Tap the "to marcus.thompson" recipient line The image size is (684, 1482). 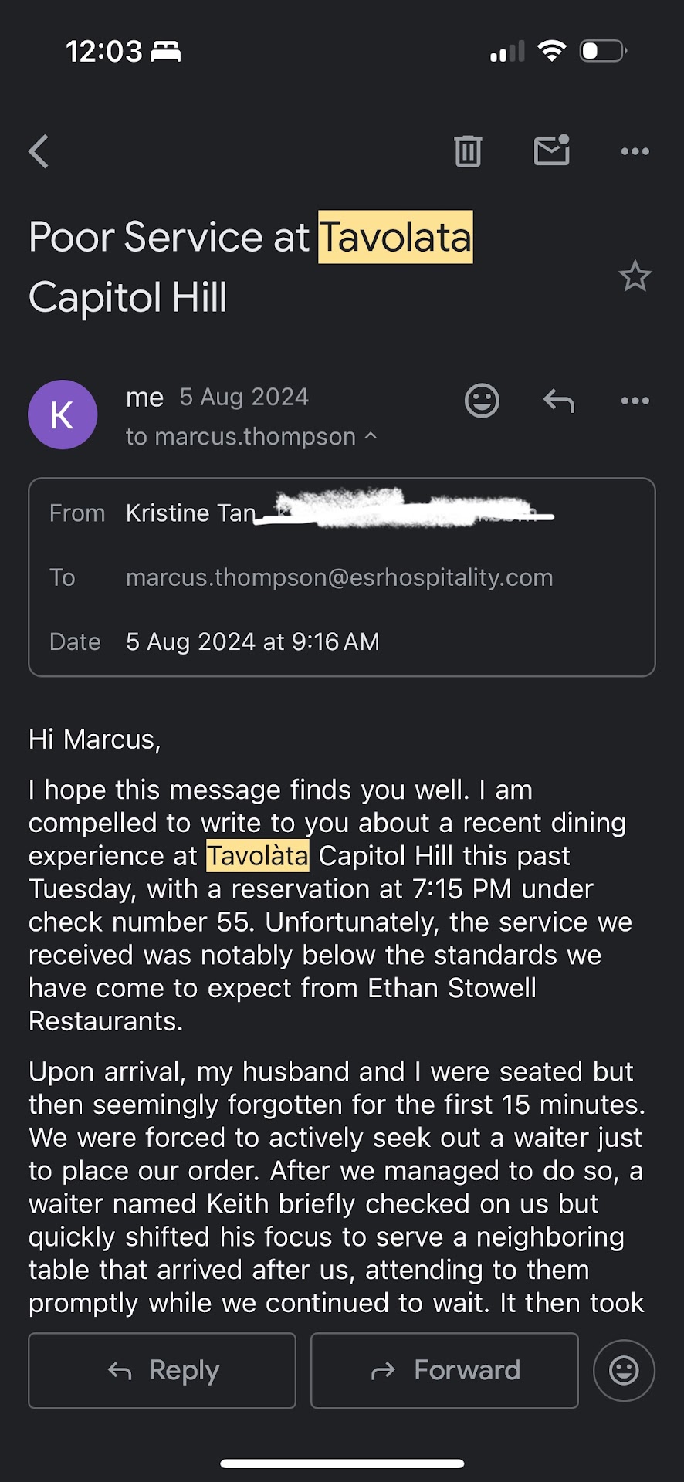click(x=241, y=437)
